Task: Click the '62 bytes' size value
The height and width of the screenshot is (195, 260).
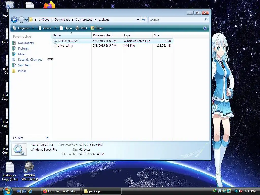Action: [85, 150]
